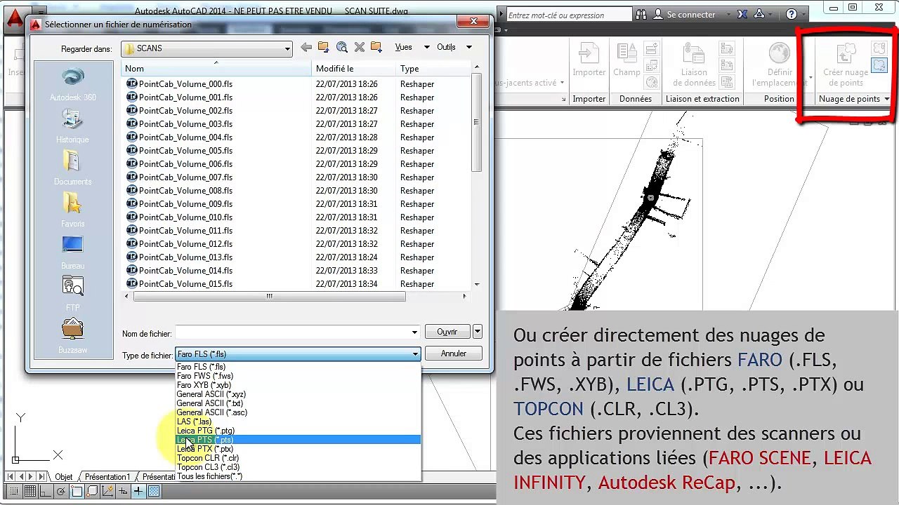Image resolution: width=899 pixels, height=505 pixels.
Task: Open the Help question mark icon
Action: coord(792,14)
